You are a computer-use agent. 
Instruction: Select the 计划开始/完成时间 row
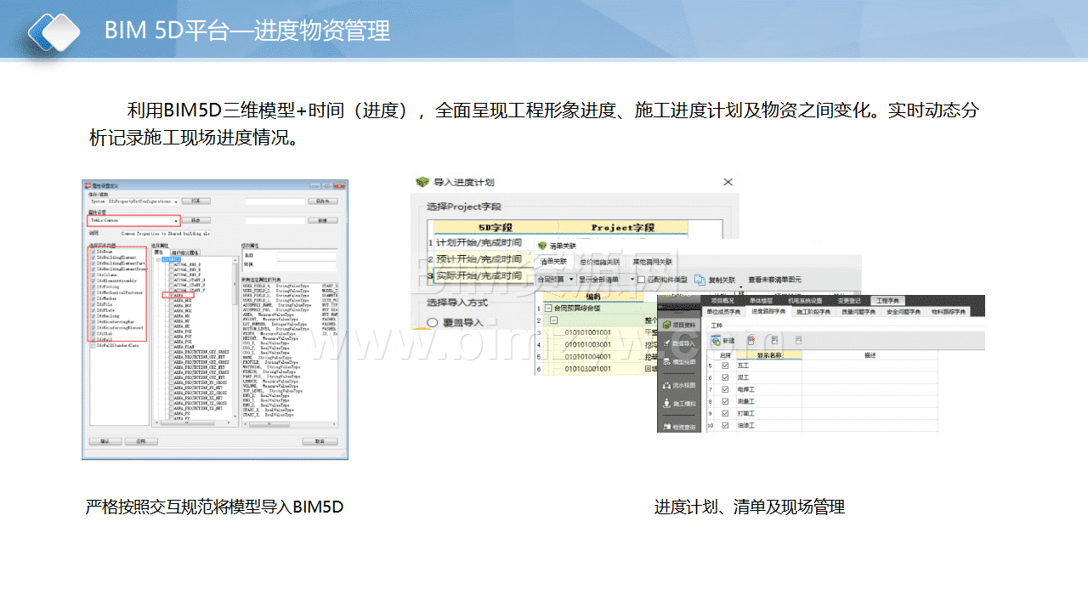click(479, 242)
